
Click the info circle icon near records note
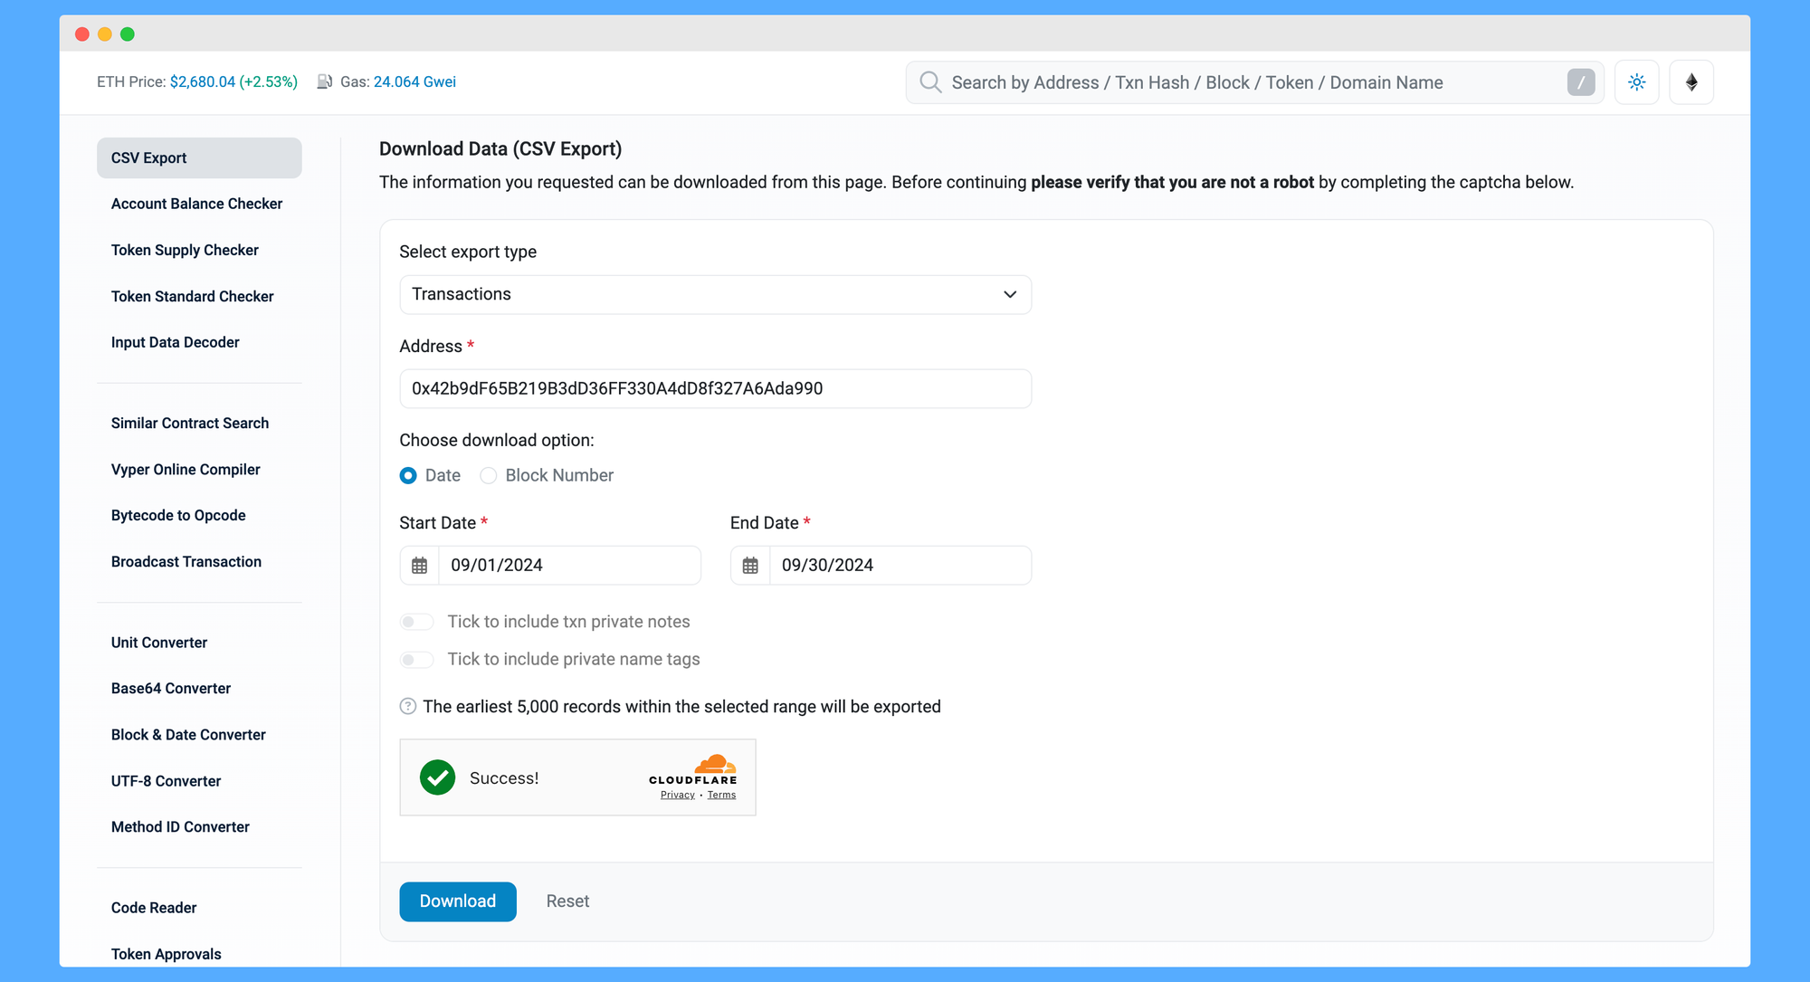407,706
